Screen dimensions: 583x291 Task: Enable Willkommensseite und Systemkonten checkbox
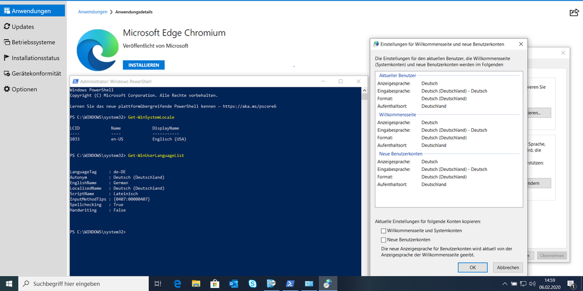pos(383,231)
